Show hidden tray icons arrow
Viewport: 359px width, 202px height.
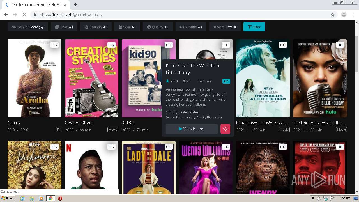[x=313, y=198]
